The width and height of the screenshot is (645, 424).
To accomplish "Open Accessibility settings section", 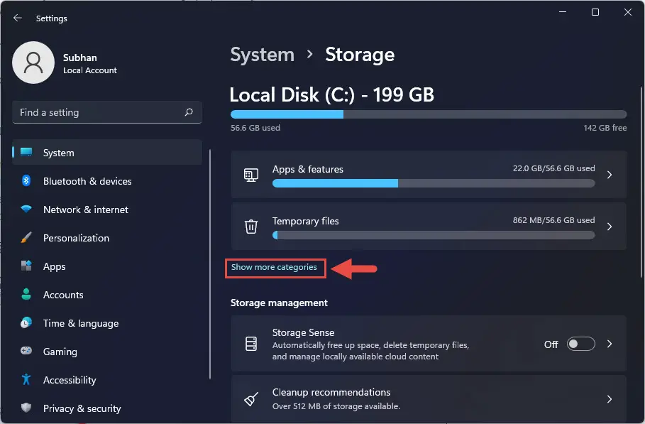I will (107, 379).
